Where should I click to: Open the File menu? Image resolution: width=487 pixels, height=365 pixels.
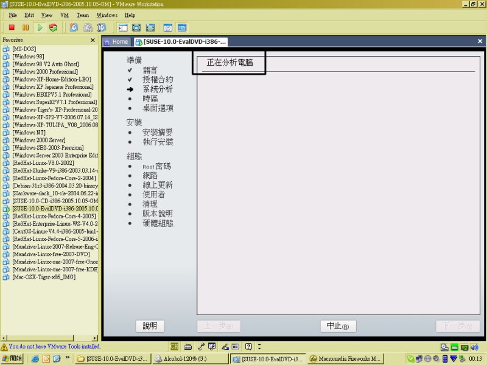click(13, 15)
